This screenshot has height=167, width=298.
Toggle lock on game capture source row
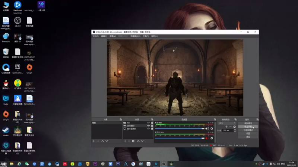[152, 126]
